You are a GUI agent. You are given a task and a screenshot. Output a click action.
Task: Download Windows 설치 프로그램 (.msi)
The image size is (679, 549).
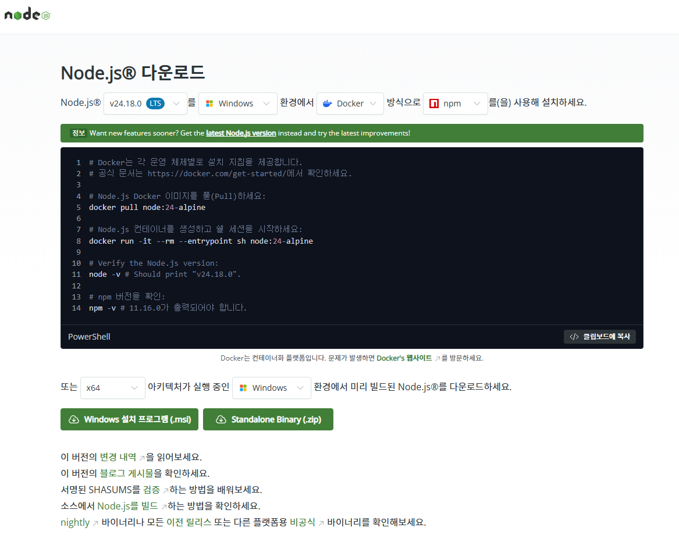(129, 419)
